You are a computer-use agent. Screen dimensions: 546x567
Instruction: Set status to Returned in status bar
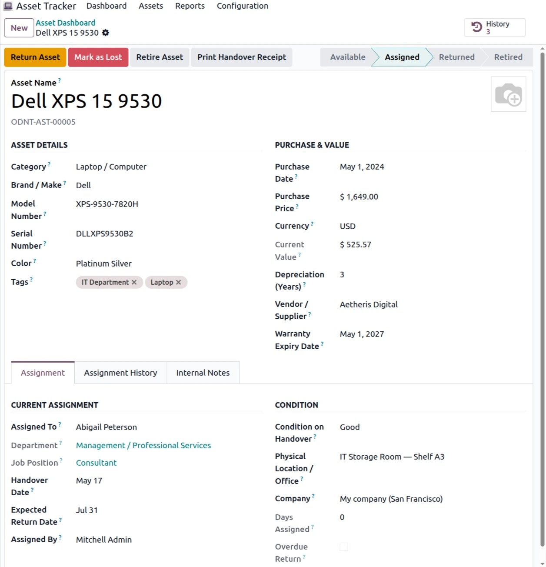(456, 57)
